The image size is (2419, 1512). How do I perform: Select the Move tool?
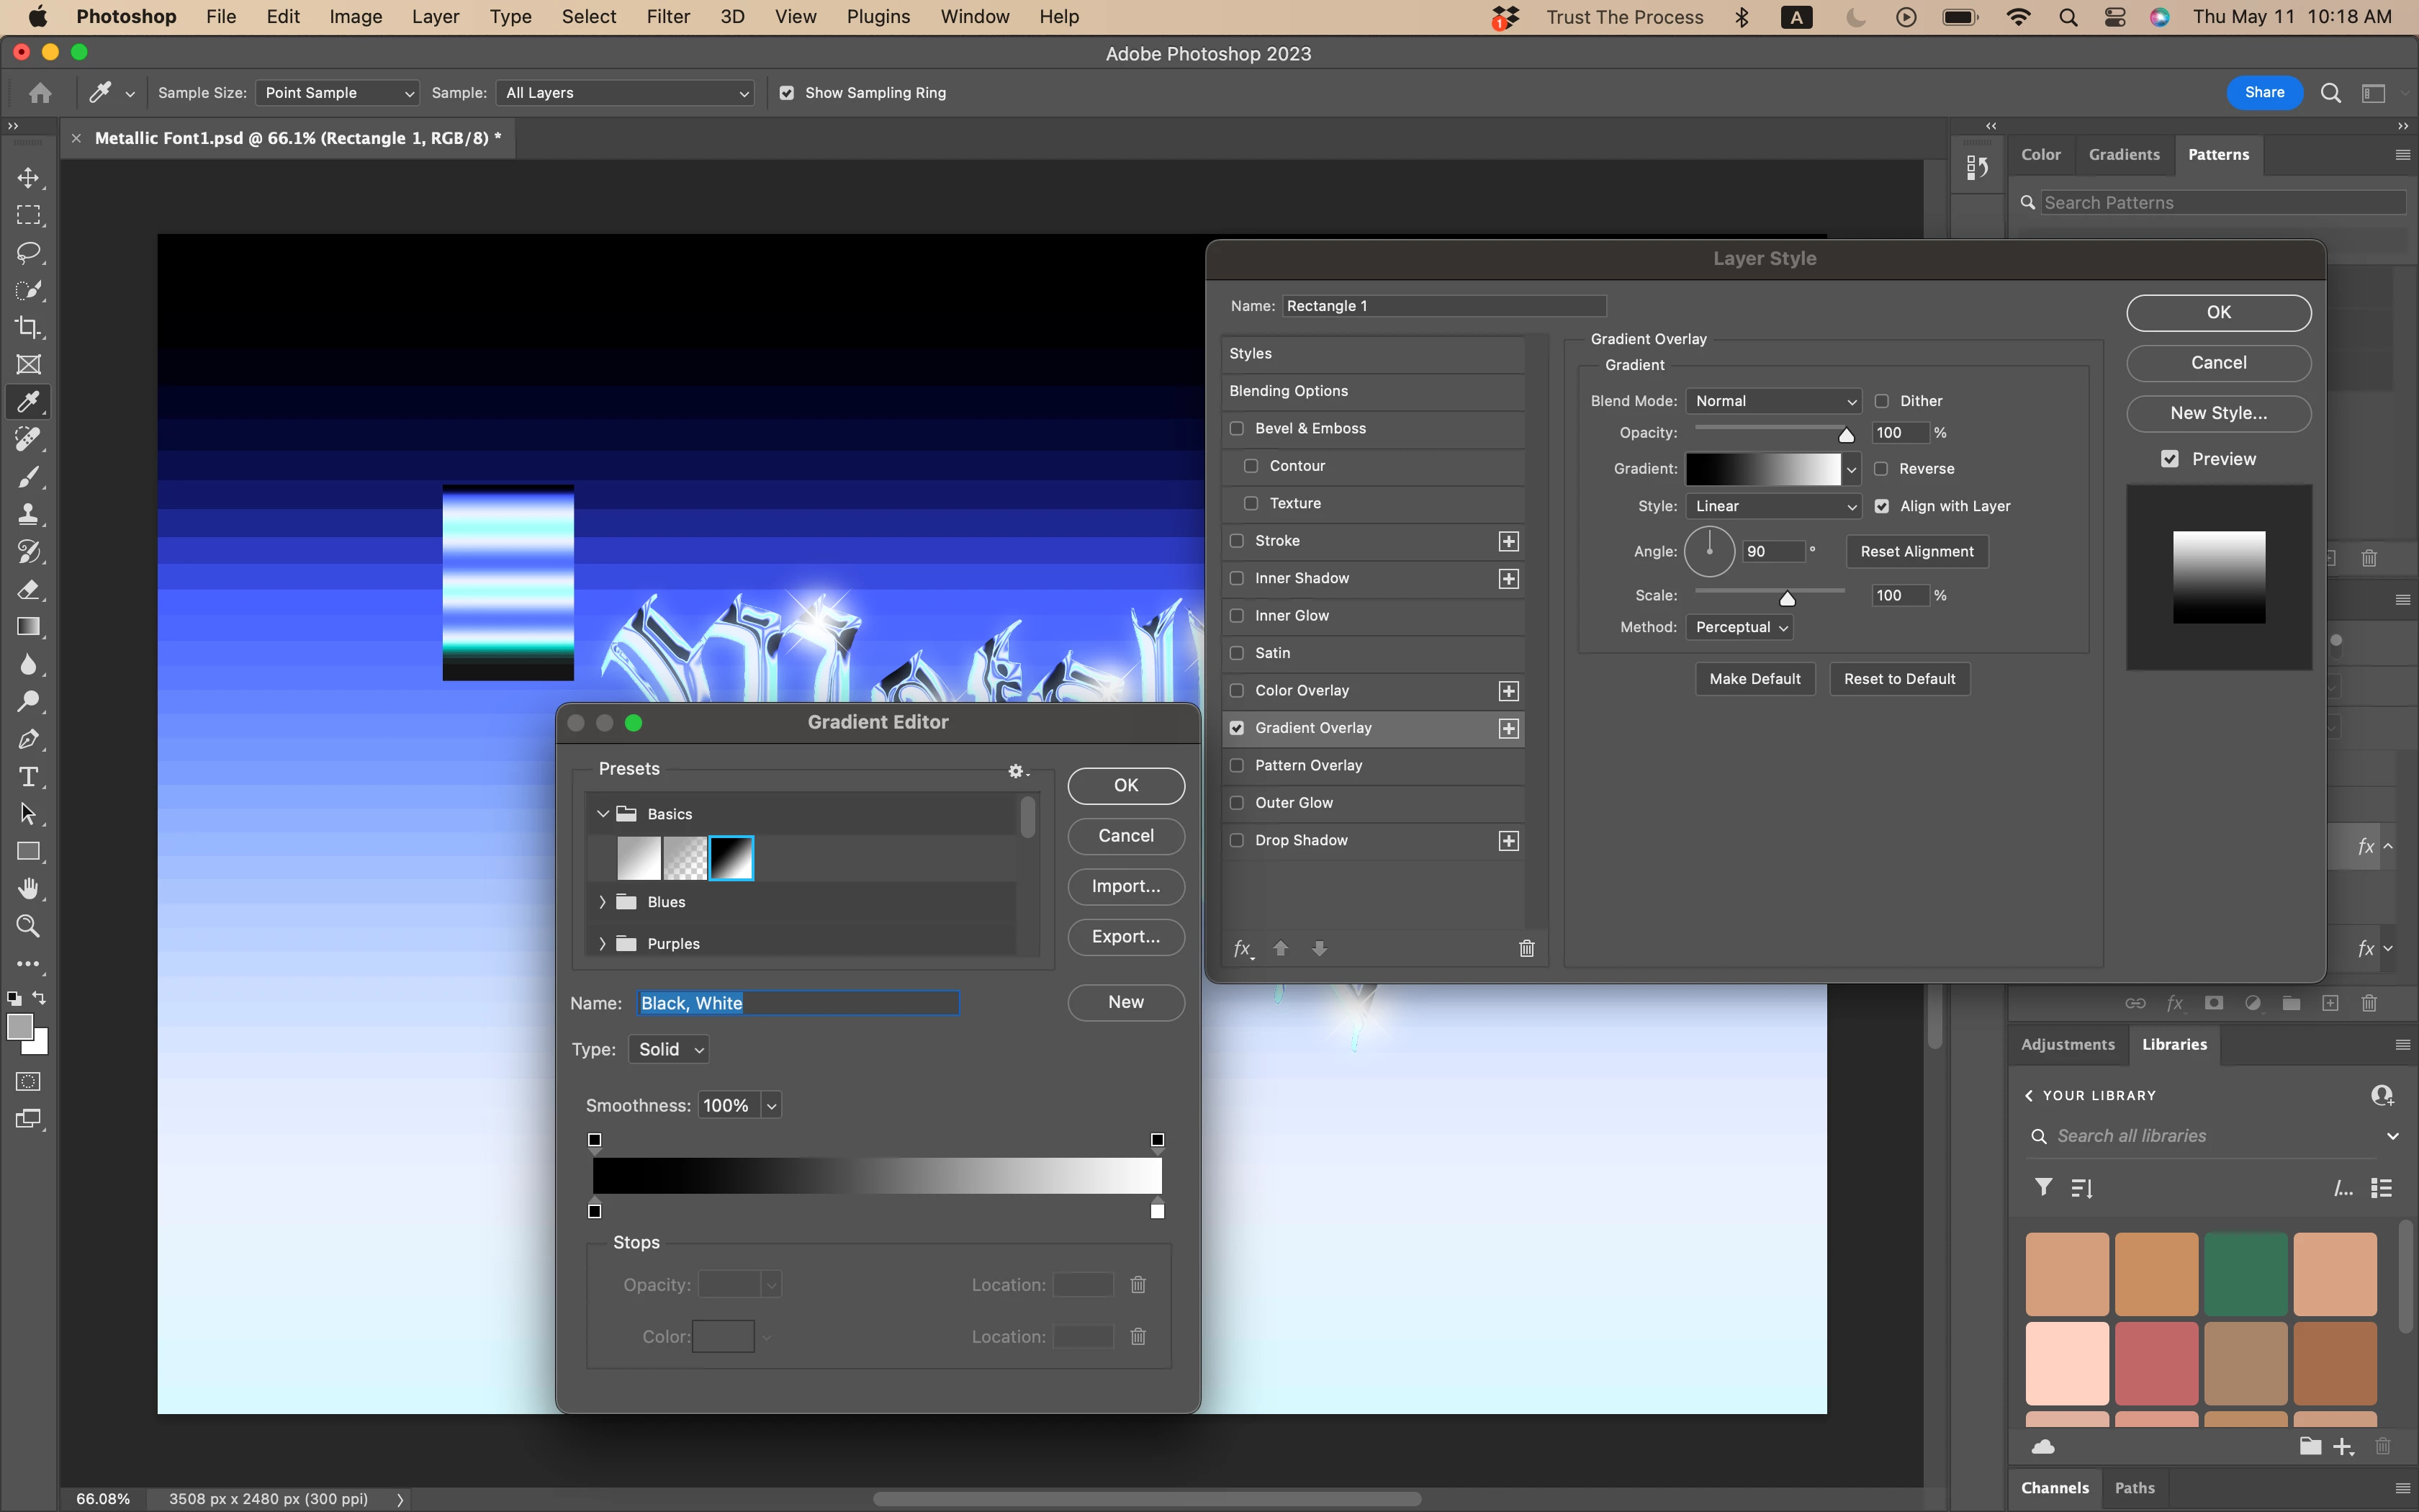point(28,178)
